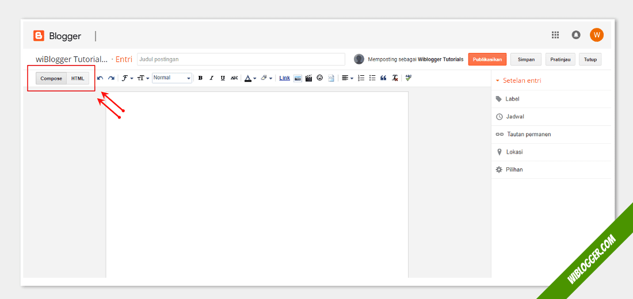This screenshot has height=299, width=633.
Task: Open the font size dropdown
Action: click(143, 78)
